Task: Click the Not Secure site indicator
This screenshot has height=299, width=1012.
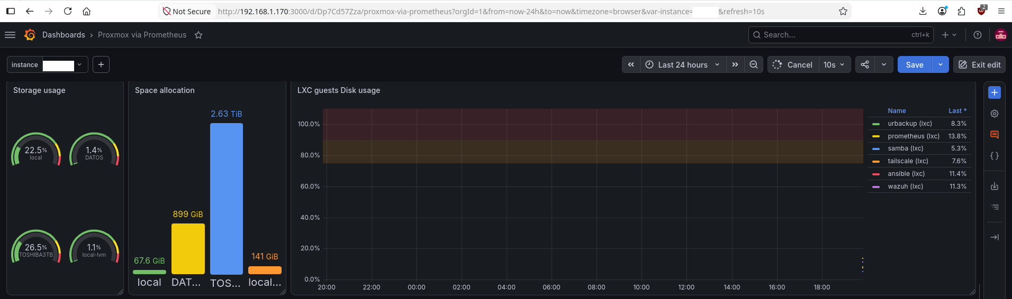Action: tap(186, 11)
